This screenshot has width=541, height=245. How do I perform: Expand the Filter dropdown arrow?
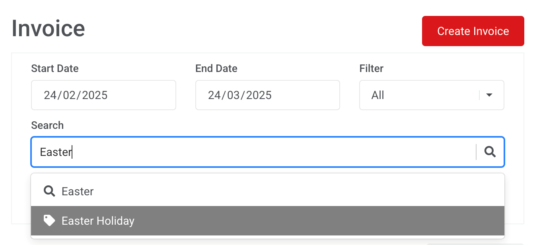(489, 95)
